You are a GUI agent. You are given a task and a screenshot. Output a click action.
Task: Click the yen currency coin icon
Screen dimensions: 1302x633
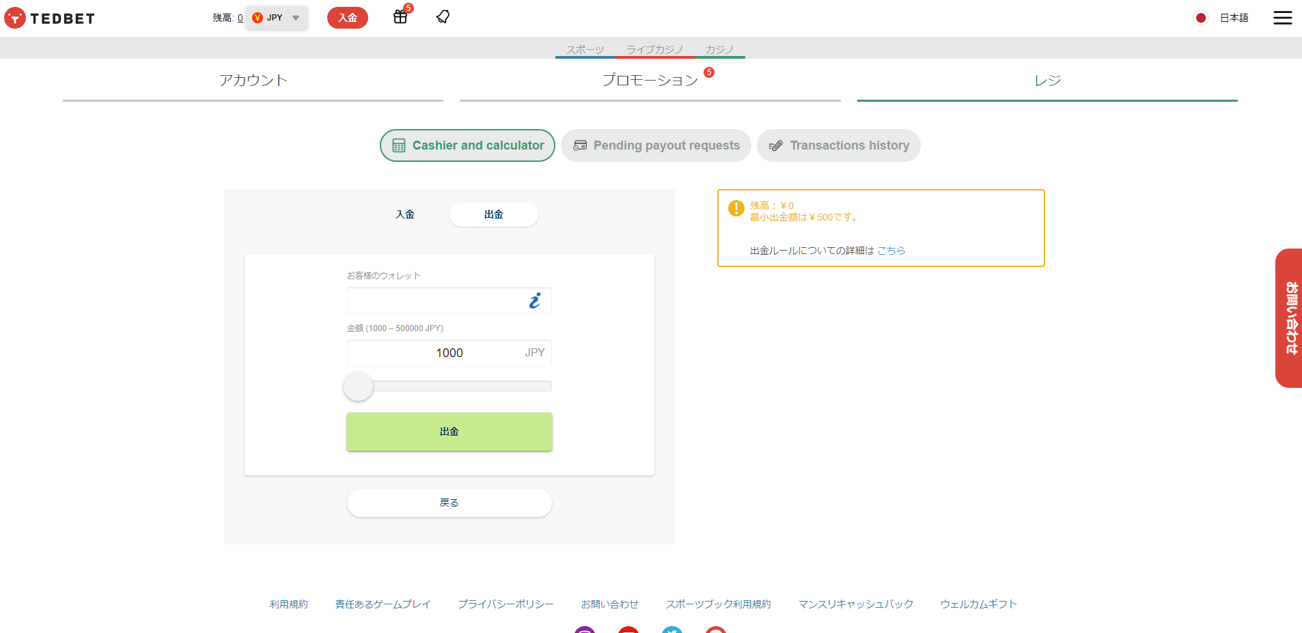point(258,18)
